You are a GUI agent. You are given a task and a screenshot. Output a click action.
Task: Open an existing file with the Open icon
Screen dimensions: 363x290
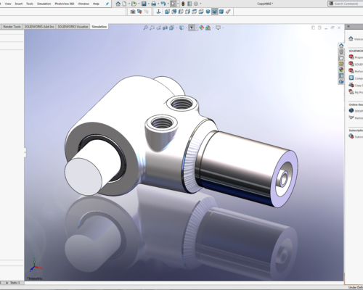point(134,4)
